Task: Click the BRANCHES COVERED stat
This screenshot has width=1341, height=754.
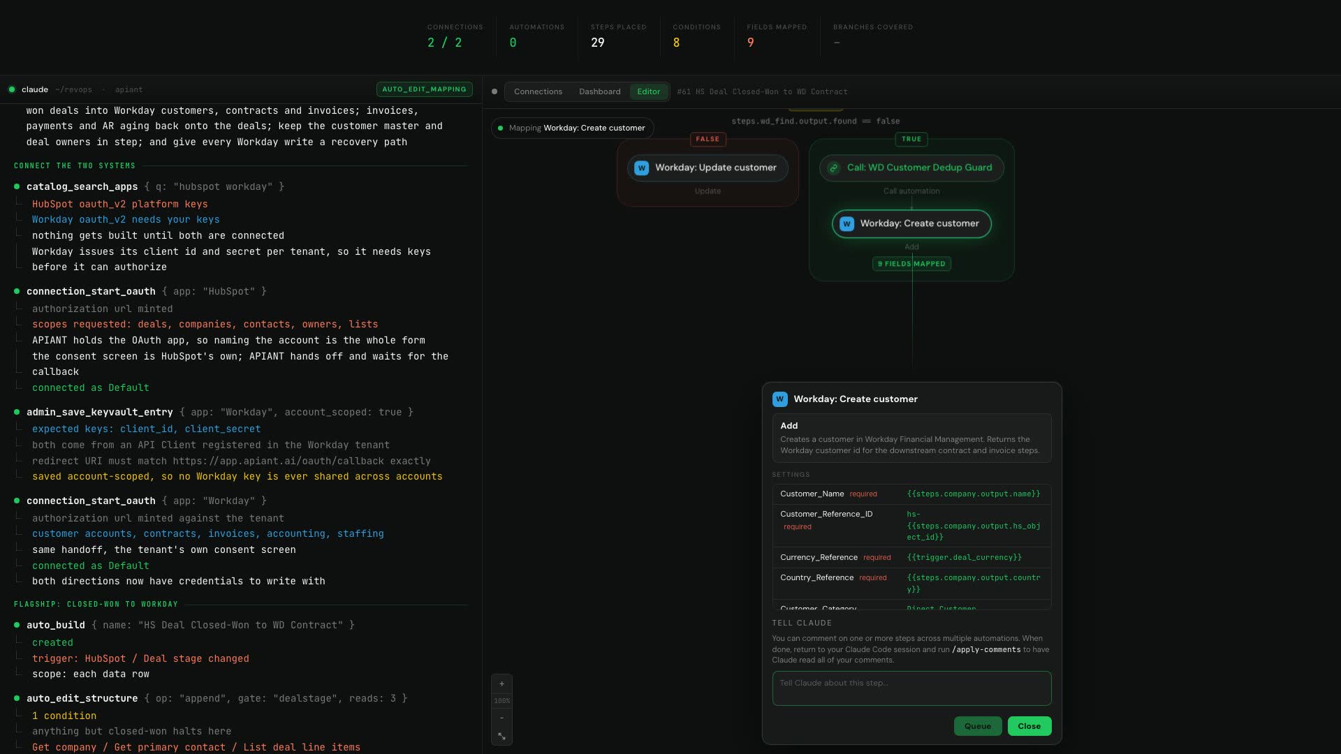Action: click(872, 36)
